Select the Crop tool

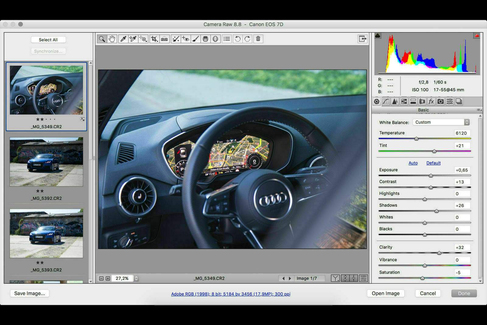pos(154,39)
